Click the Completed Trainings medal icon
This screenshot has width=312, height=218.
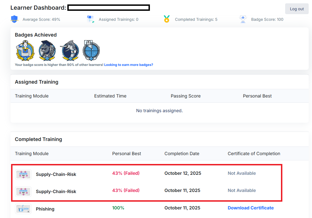point(167,19)
